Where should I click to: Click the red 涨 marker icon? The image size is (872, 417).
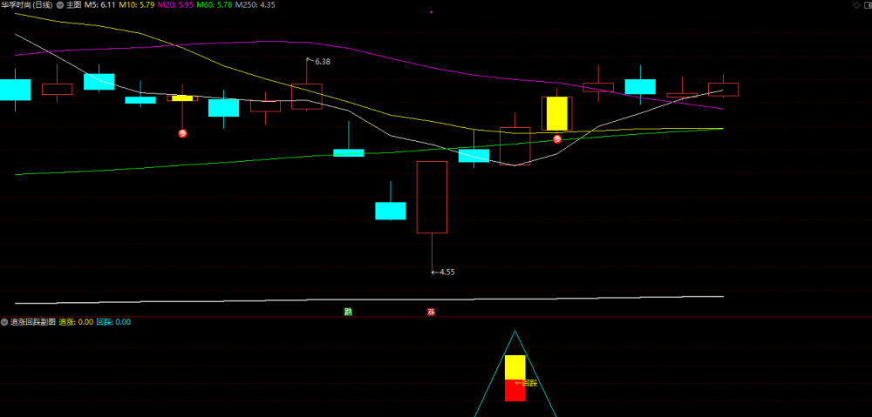coord(432,312)
